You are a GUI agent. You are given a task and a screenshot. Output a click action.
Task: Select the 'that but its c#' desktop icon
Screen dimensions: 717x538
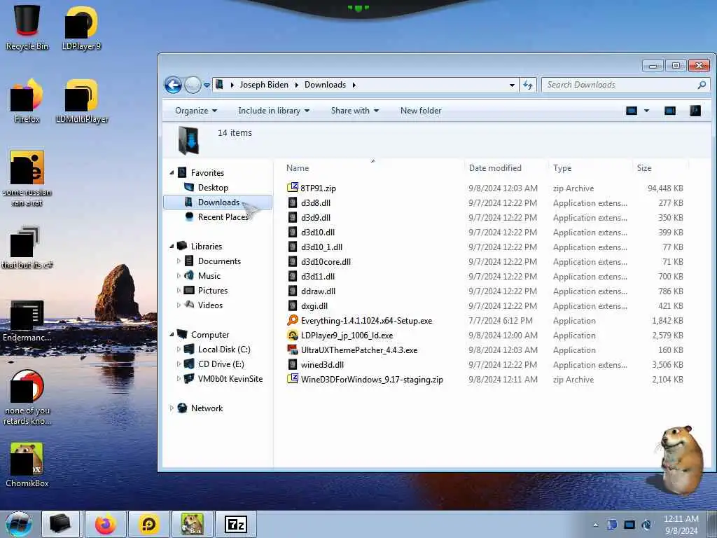click(27, 247)
